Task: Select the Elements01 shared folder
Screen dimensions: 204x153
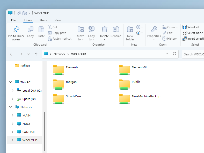Action: click(x=133, y=70)
